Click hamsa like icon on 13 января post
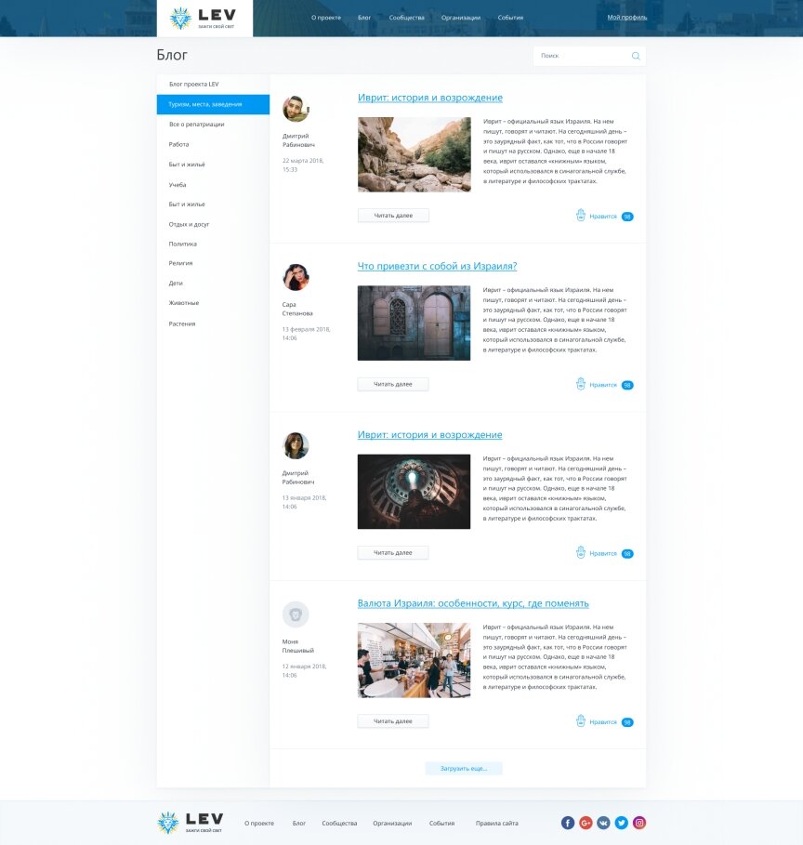 pyautogui.click(x=581, y=552)
